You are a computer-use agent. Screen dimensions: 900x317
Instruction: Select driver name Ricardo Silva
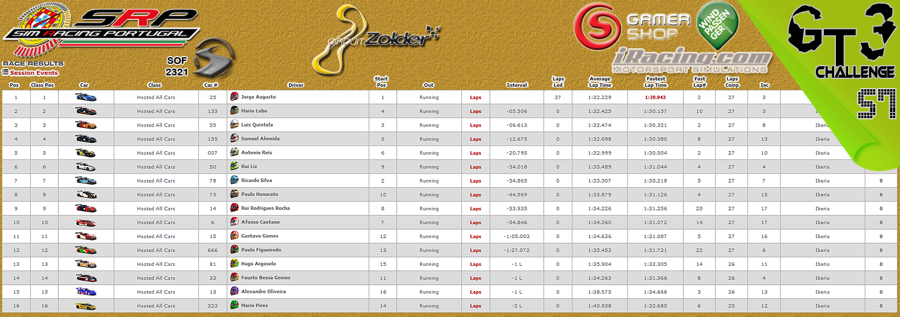[256, 181]
